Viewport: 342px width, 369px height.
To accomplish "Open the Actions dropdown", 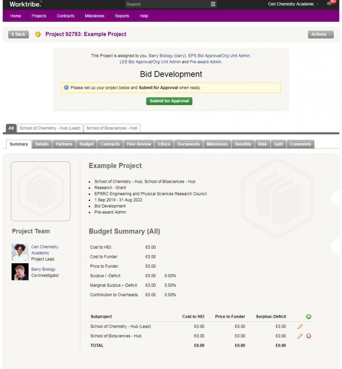I will click(x=320, y=34).
